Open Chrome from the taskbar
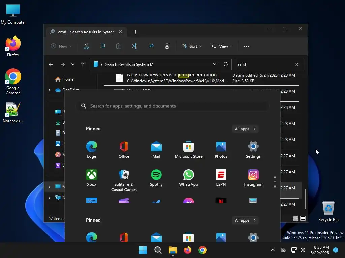Image resolution: width=345 pixels, height=258 pixels. coord(202,250)
